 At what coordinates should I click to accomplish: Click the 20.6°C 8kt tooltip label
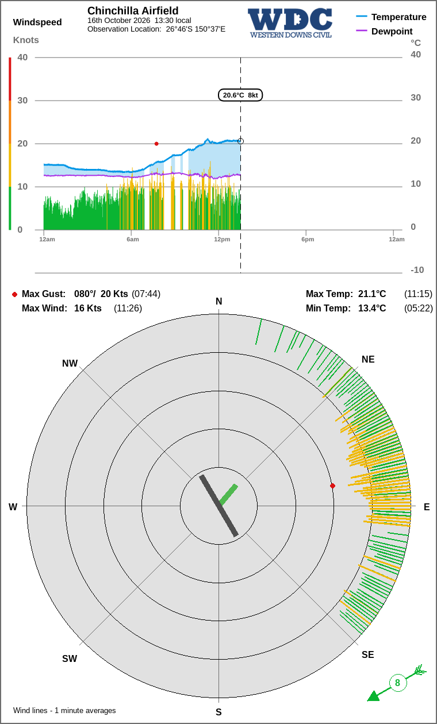click(x=240, y=95)
